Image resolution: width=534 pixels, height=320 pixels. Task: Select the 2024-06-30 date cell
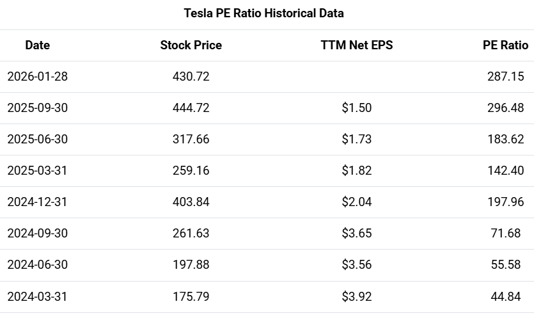click(37, 265)
